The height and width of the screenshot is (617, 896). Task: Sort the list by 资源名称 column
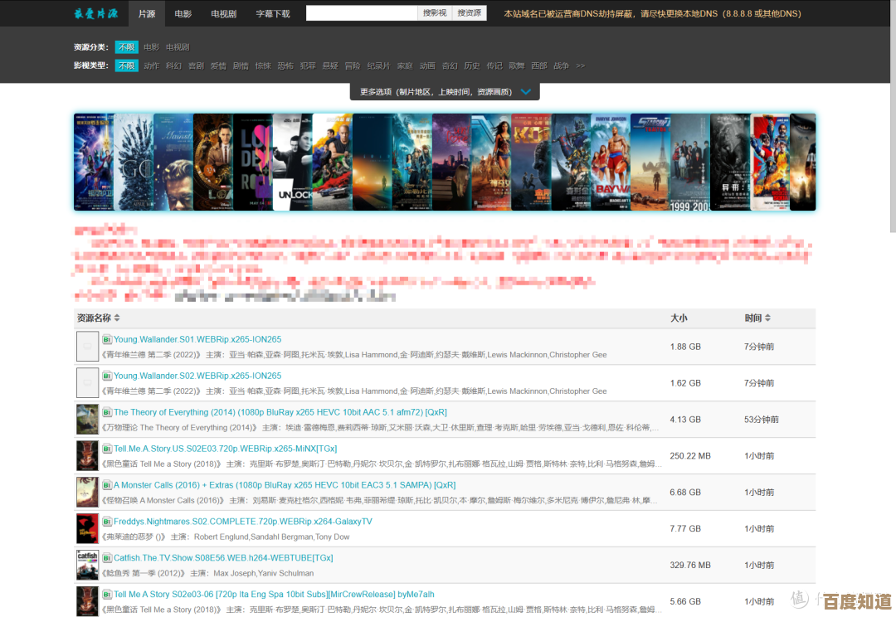pos(99,318)
